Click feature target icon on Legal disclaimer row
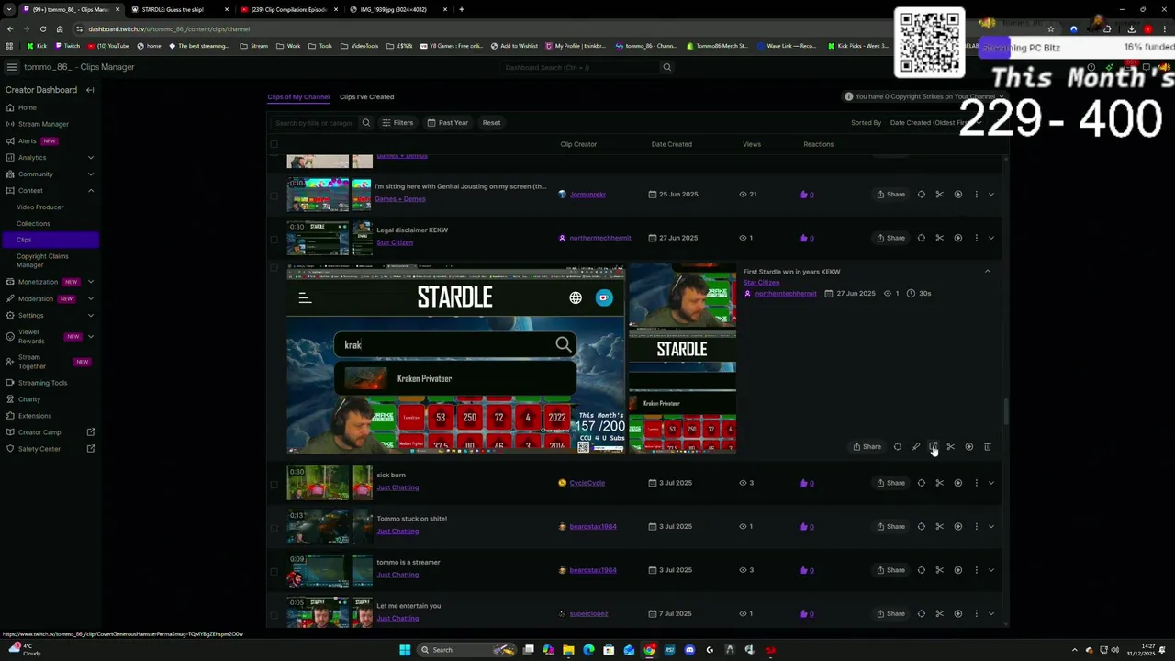The height and width of the screenshot is (661, 1175). [x=921, y=238]
